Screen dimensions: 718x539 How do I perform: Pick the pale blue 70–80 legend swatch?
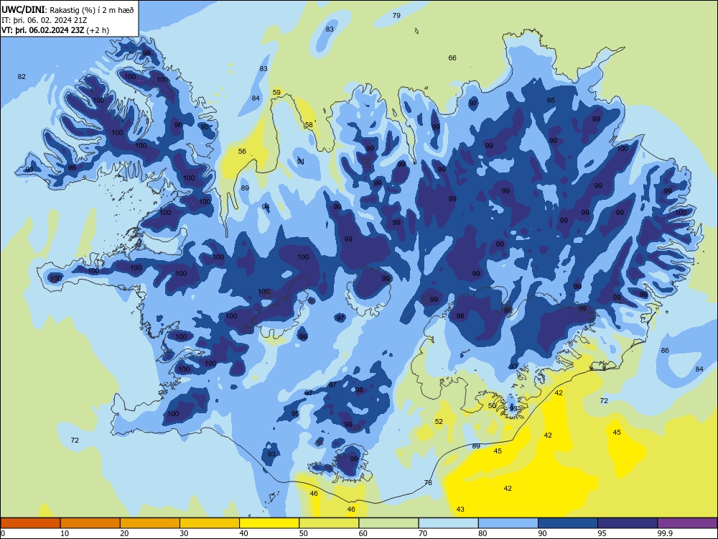(x=449, y=523)
